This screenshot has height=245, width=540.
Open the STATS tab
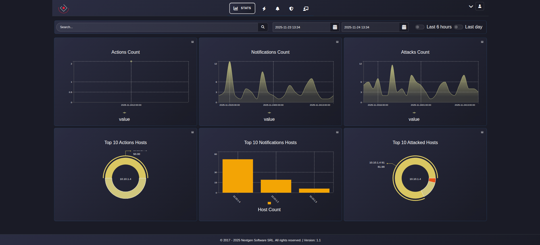tap(242, 8)
